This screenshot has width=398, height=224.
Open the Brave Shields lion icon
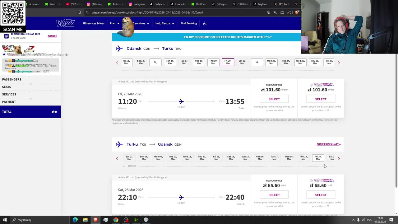(x=297, y=12)
